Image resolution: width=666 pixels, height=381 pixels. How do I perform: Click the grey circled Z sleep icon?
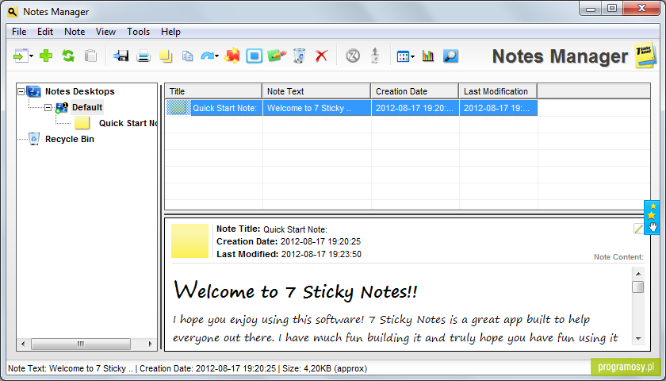tap(352, 56)
